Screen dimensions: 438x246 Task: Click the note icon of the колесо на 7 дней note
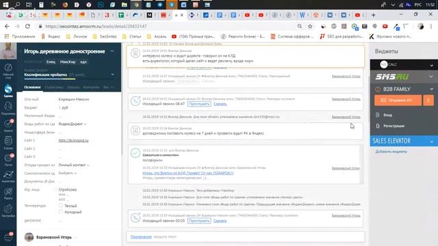[136, 131]
